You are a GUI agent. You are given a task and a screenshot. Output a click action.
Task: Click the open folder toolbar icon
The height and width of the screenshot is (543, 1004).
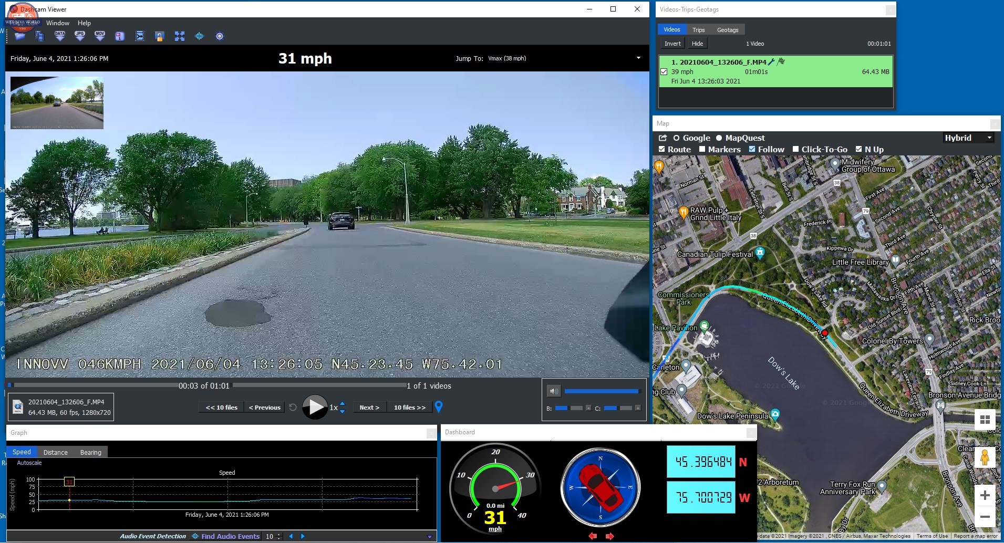(20, 36)
